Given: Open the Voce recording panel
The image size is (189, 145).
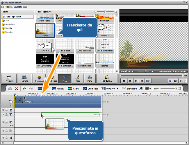Looking at the screenshot, I should tap(78, 79).
